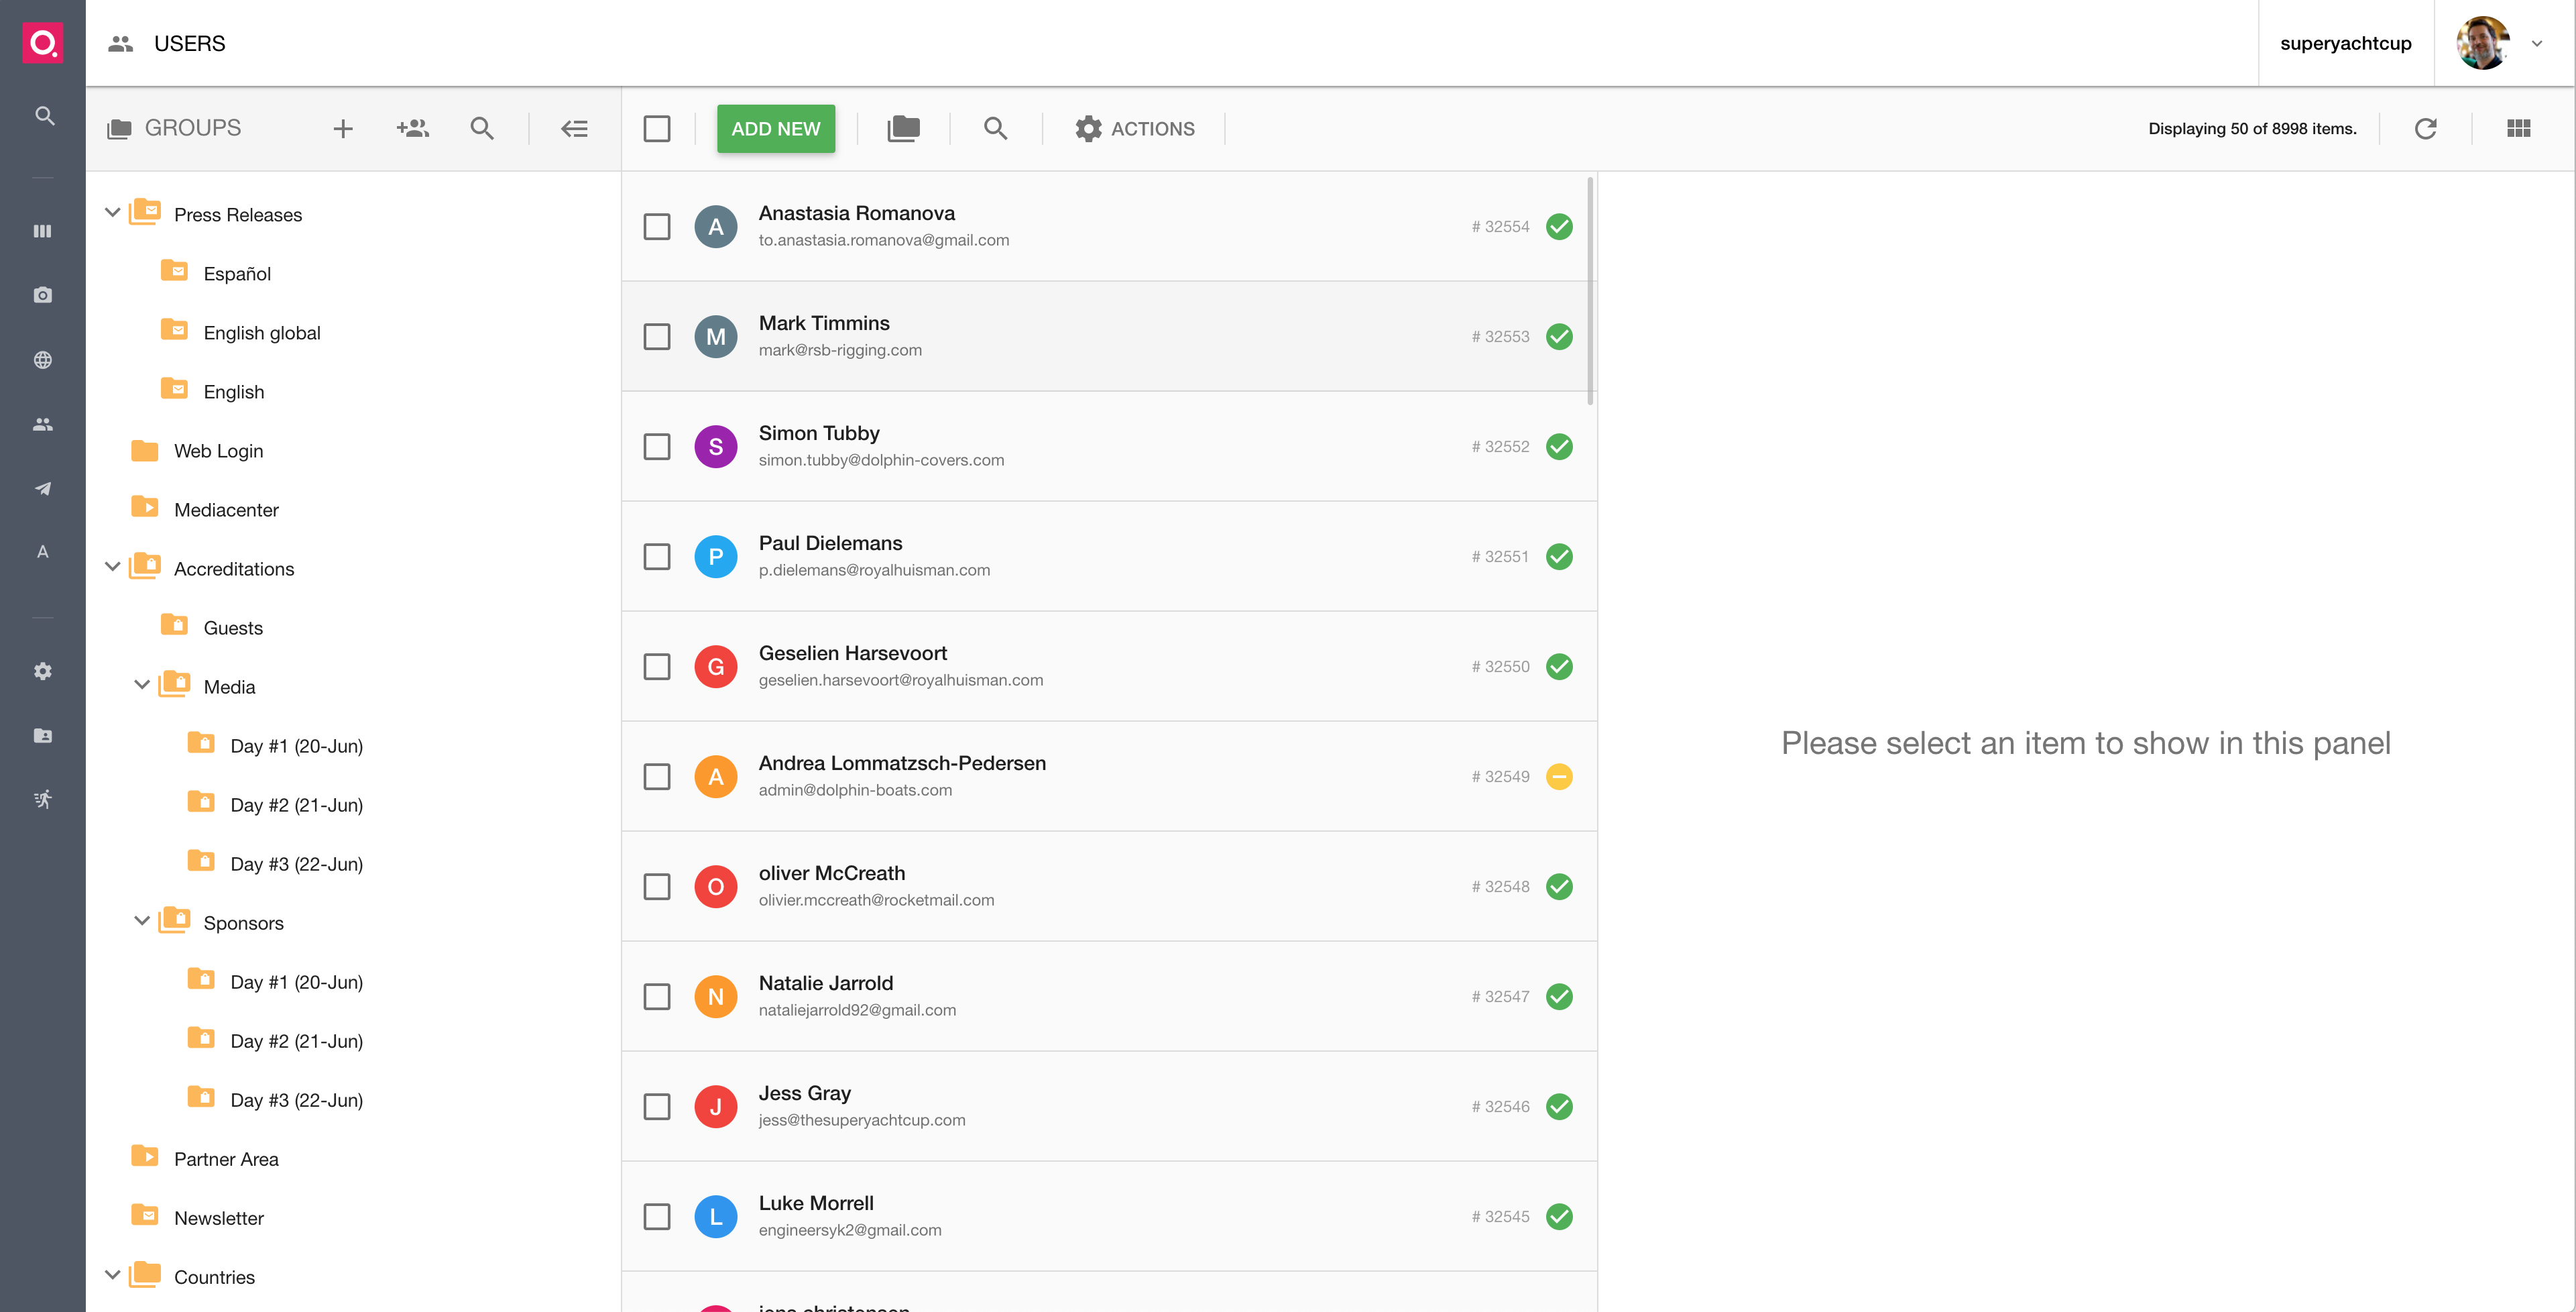The width and height of the screenshot is (2576, 1312).
Task: Open the camera icon in left sidebar
Action: pyautogui.click(x=43, y=295)
